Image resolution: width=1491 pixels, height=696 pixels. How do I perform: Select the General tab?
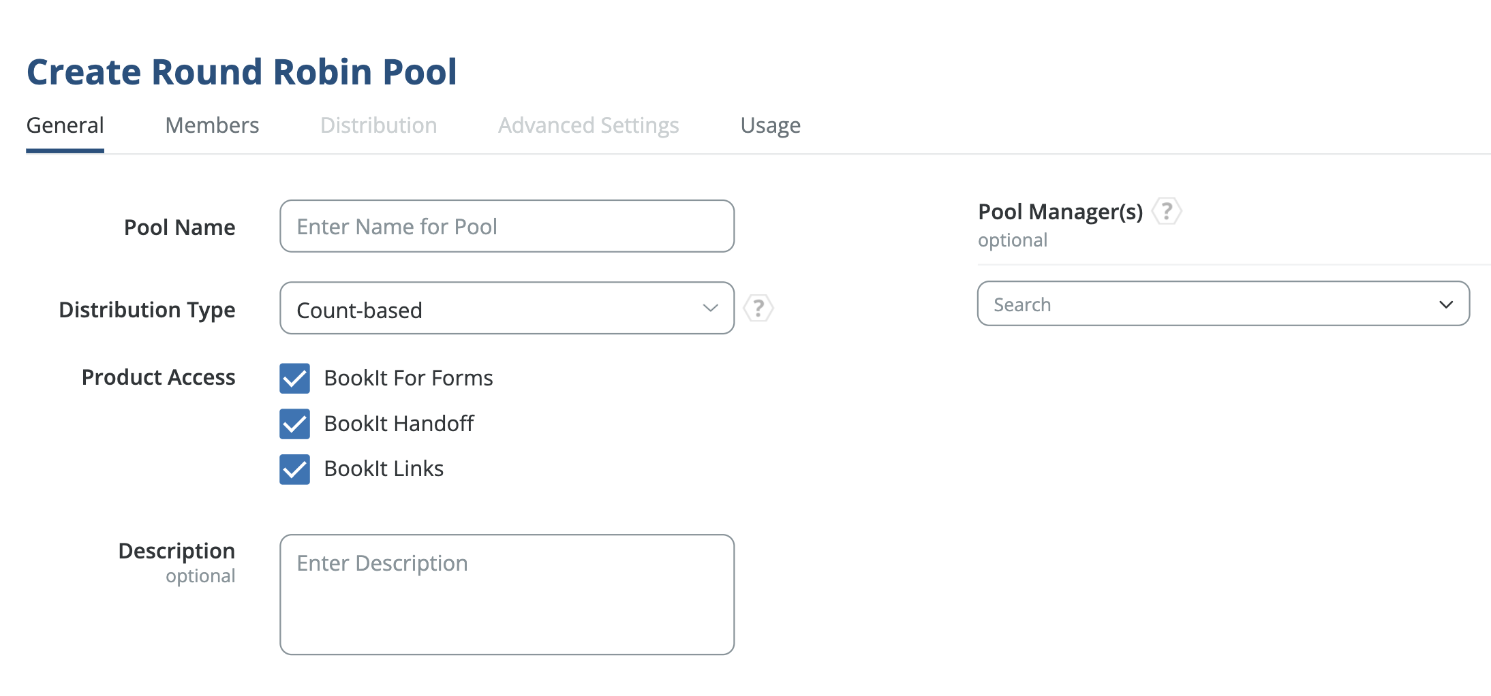click(x=65, y=125)
